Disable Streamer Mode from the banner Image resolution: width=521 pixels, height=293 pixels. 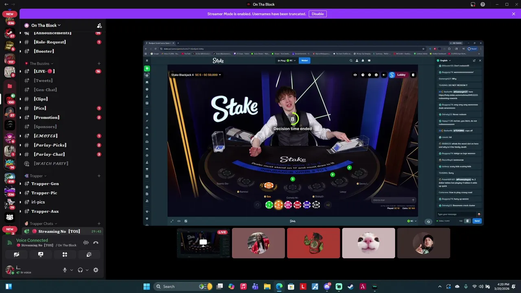[317, 14]
